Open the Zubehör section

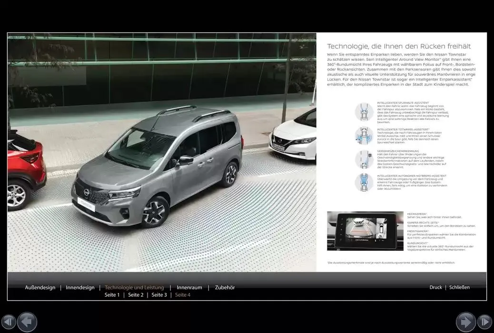pyautogui.click(x=225, y=287)
